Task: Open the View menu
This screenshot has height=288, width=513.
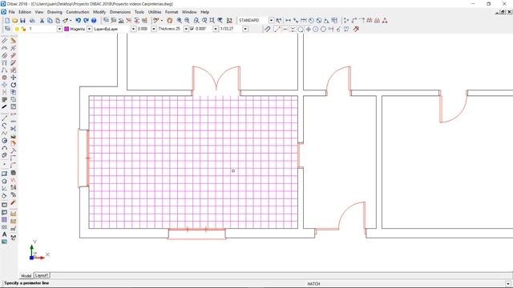Action: tap(39, 12)
